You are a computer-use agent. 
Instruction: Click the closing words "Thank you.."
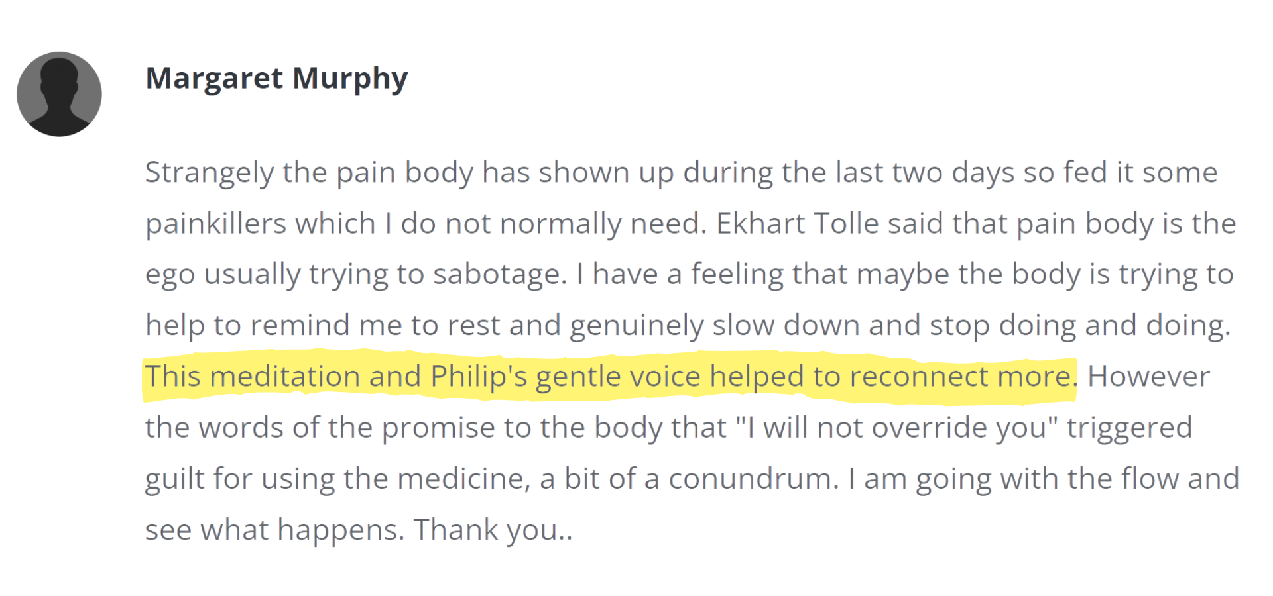pos(493,530)
